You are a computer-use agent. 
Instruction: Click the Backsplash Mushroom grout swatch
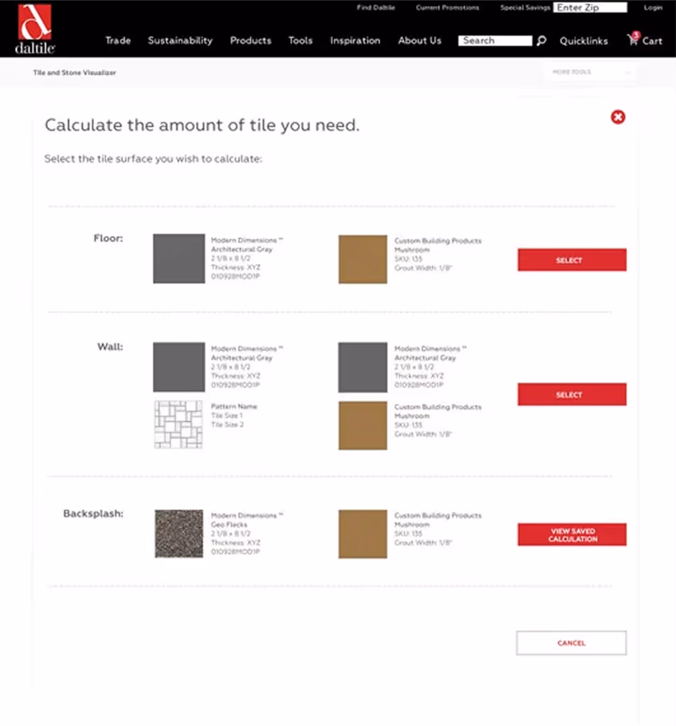pos(363,534)
